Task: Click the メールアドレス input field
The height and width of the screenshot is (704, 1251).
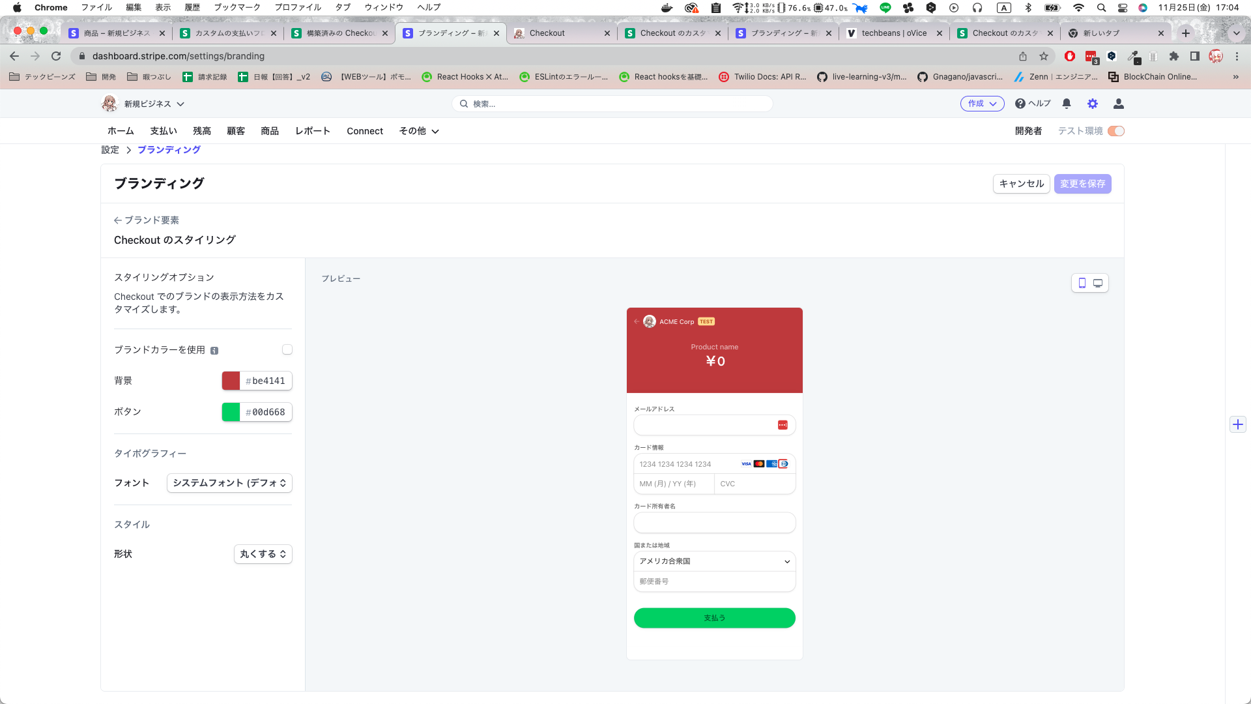Action: click(704, 424)
